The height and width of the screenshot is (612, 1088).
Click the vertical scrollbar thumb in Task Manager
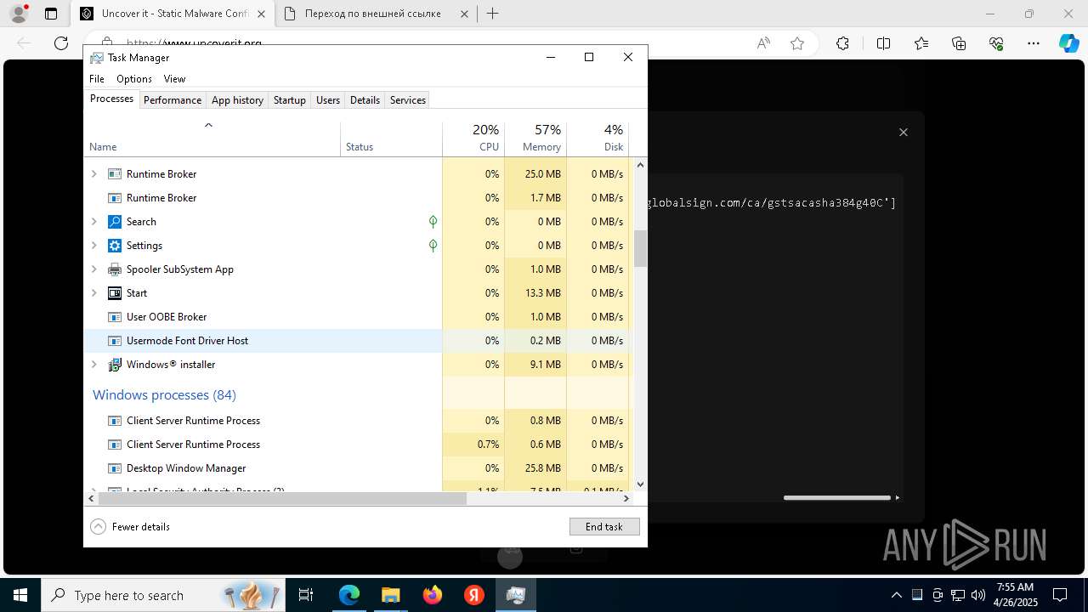pos(640,249)
